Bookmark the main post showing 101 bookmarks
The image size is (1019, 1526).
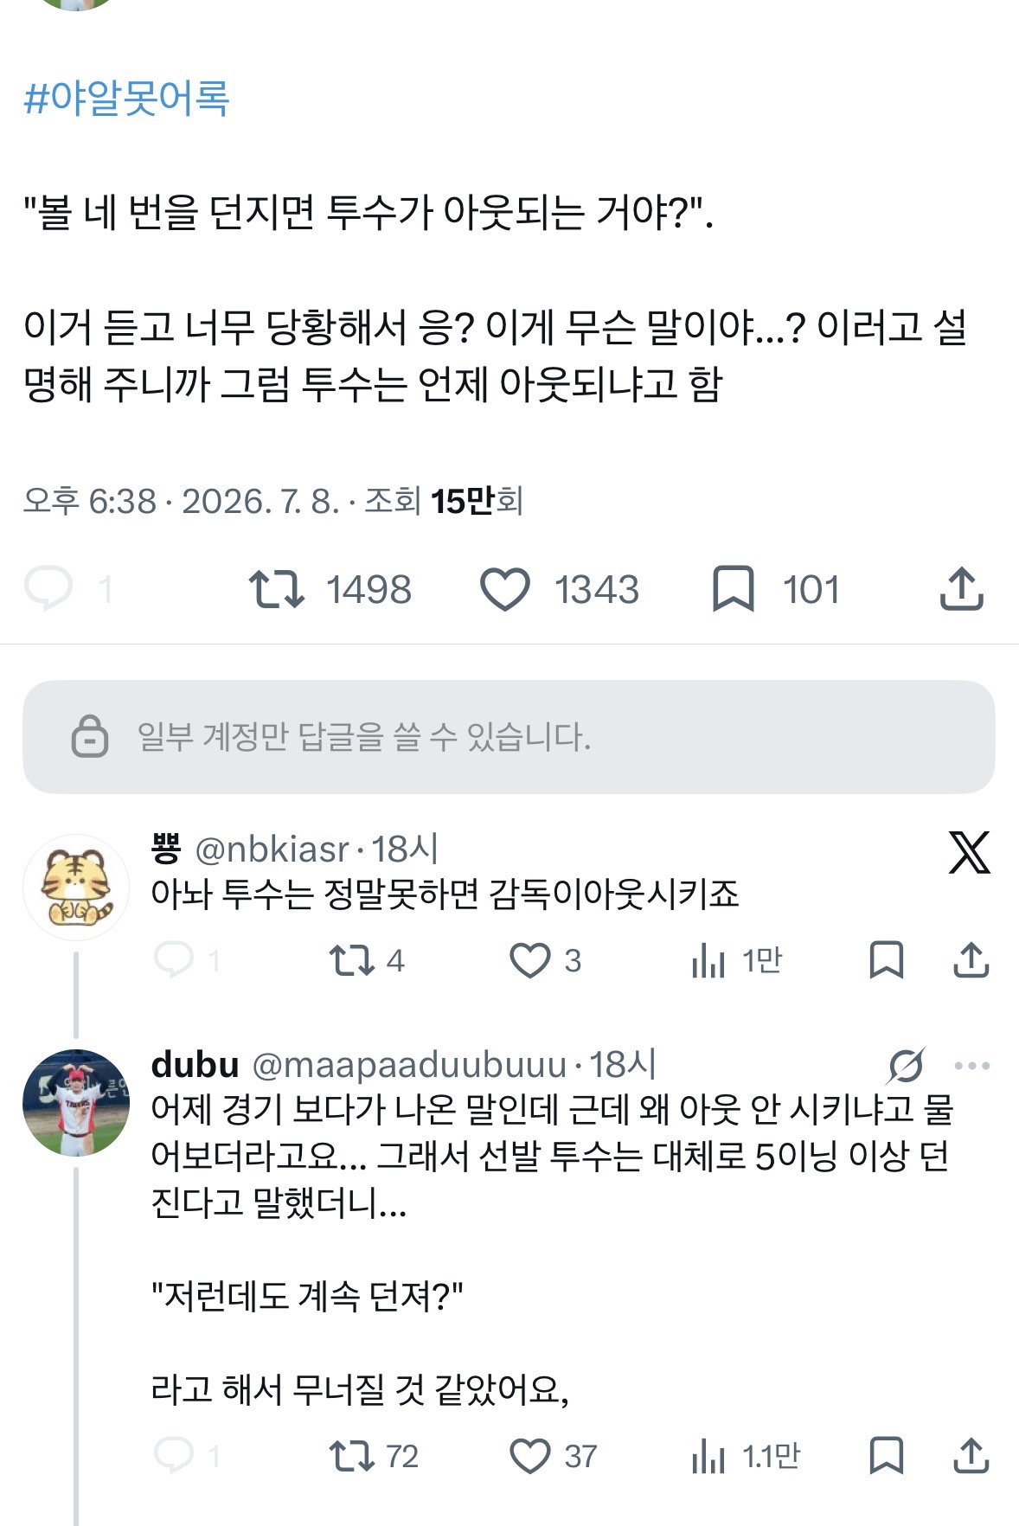(x=733, y=589)
